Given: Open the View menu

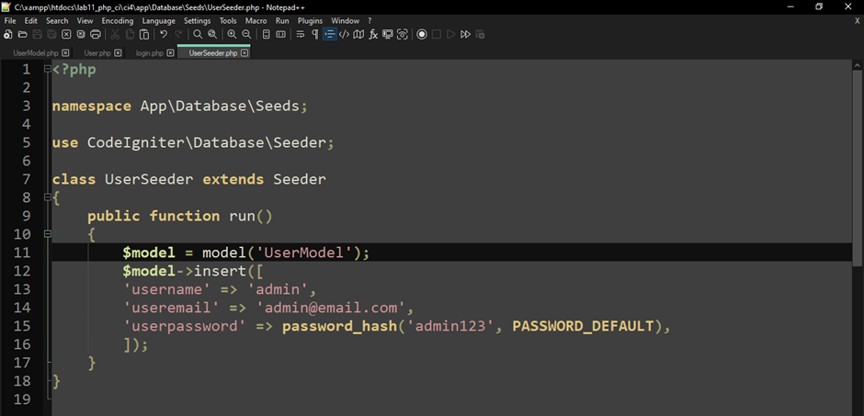Looking at the screenshot, I should pyautogui.click(x=85, y=21).
